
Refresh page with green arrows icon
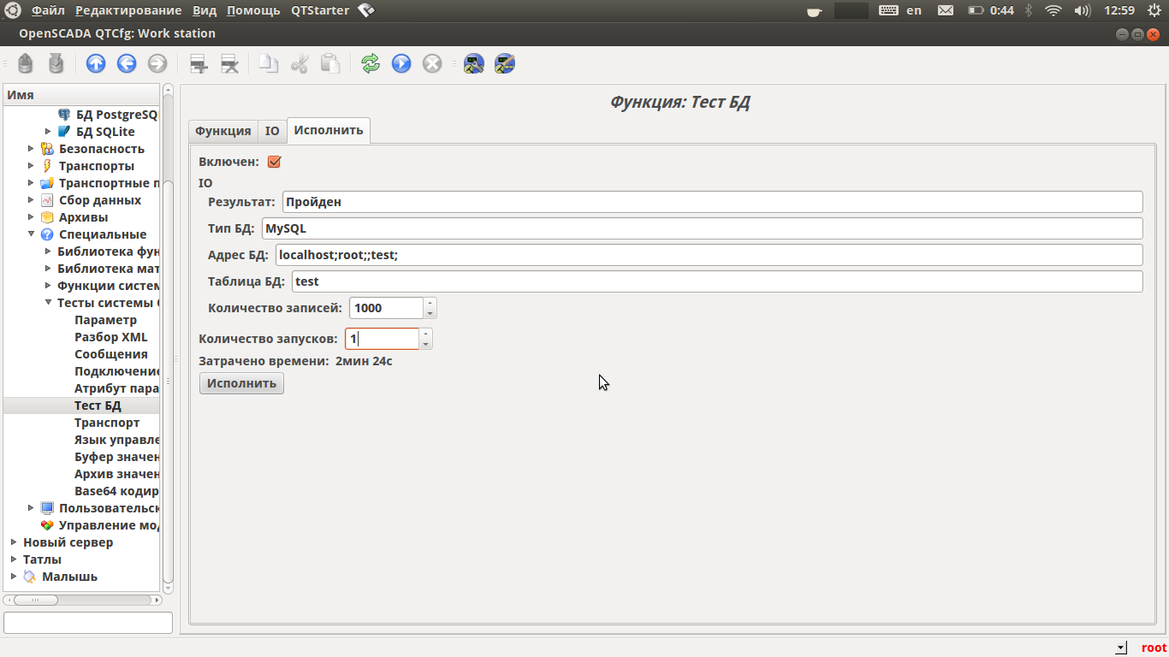371,63
